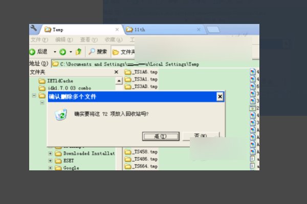Select the ESET folder in tree

[x=64, y=161]
